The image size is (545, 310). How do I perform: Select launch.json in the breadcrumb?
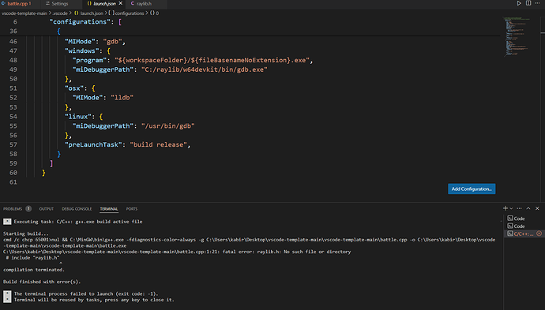click(89, 13)
